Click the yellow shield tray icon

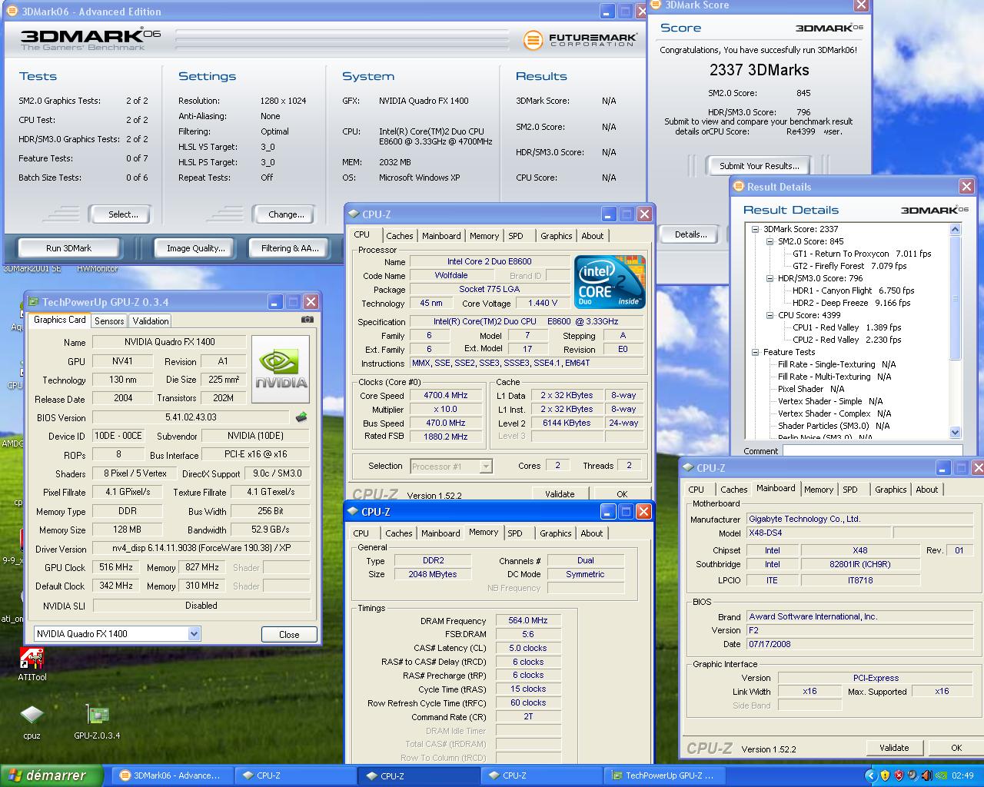point(885,775)
